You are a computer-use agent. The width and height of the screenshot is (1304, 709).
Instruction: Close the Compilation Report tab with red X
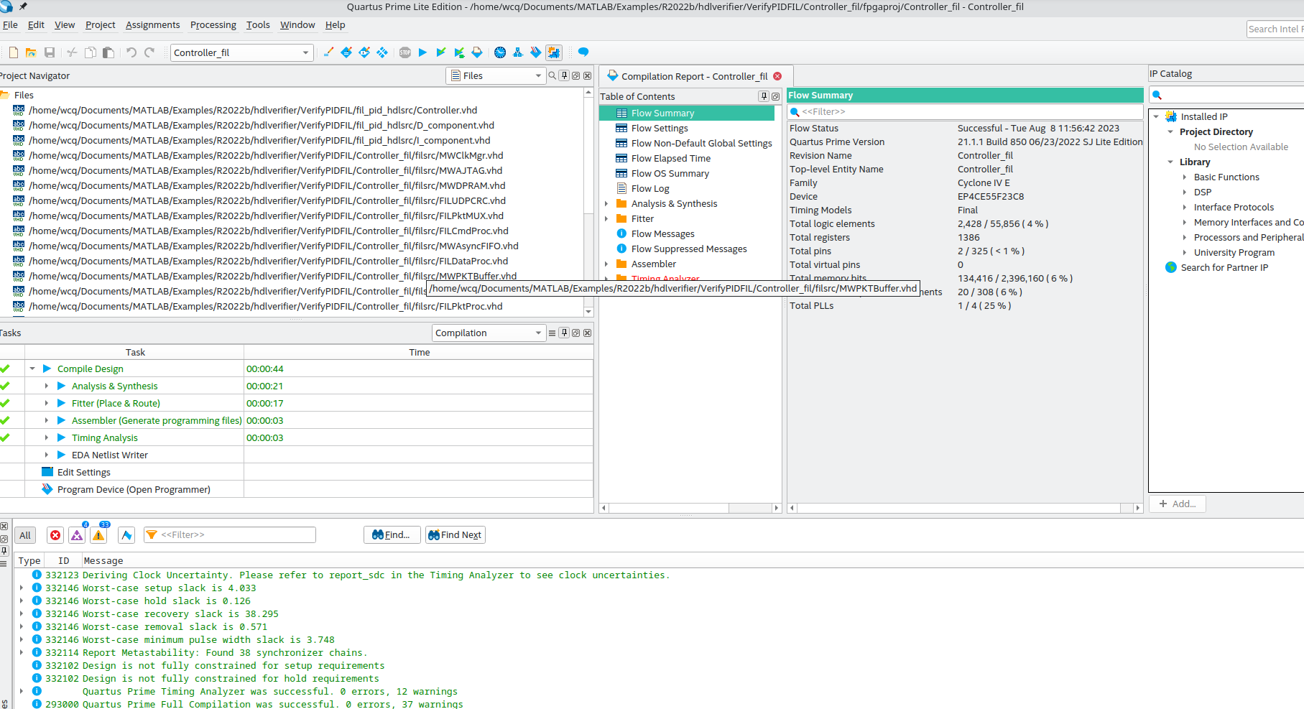777,76
